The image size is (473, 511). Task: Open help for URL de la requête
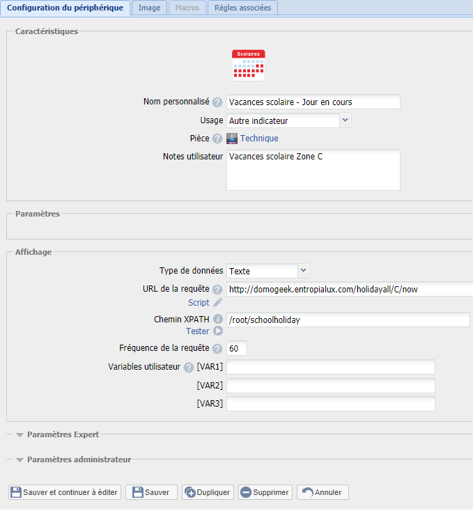[x=217, y=290]
